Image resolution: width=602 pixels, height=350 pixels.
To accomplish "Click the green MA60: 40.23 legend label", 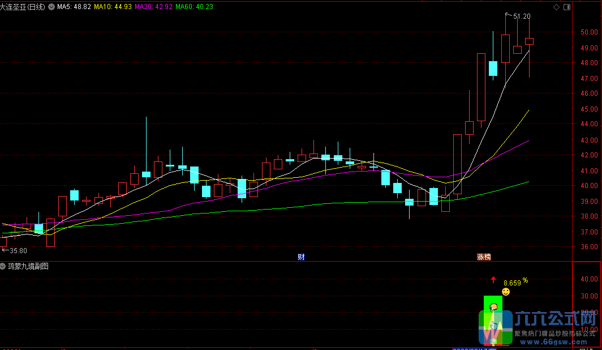I will coord(194,7).
